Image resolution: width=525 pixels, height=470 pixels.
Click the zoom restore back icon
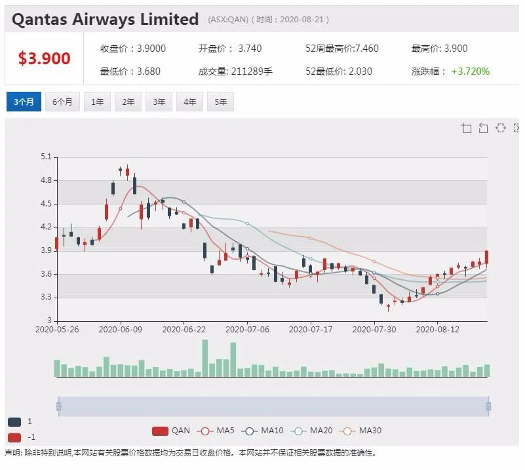[483, 128]
